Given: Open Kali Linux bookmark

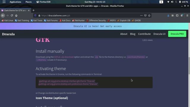Looking at the screenshot, I should [x=7, y=21].
